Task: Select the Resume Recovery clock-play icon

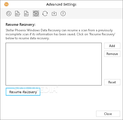Action: tap(36, 14)
